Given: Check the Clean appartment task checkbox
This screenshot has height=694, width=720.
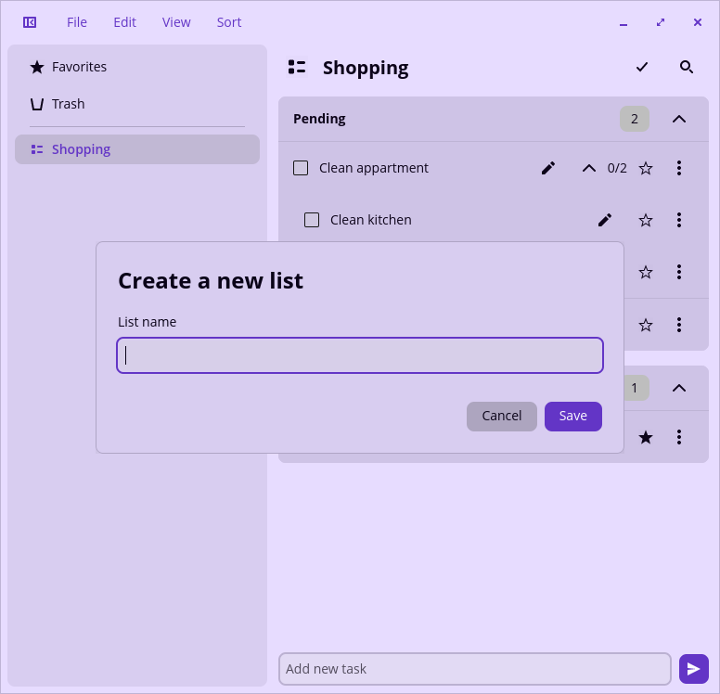Looking at the screenshot, I should pos(301,168).
